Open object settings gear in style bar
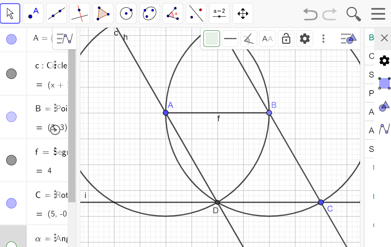391x247 pixels. [305, 39]
